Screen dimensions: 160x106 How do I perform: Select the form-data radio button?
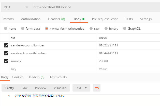point(23,28)
